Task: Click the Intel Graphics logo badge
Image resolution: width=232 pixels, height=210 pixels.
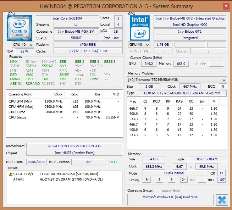Action: [140, 28]
